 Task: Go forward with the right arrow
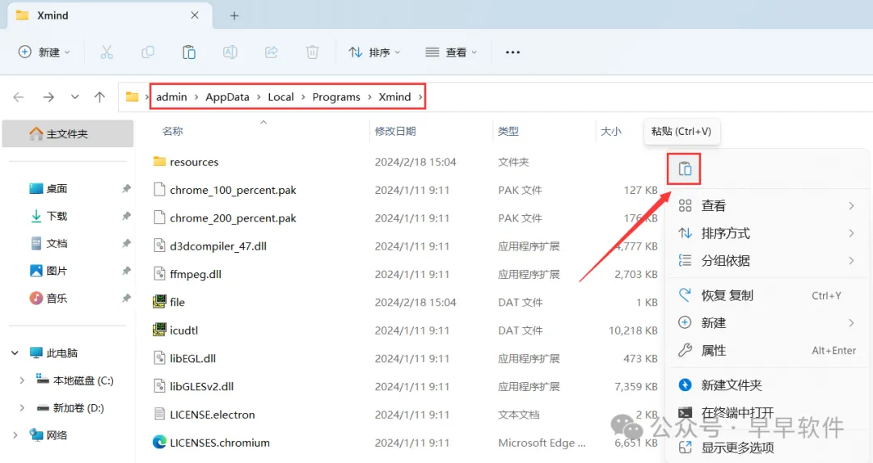(48, 97)
